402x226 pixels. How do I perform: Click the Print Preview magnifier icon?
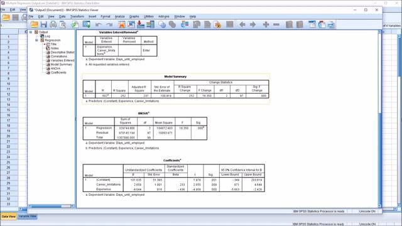point(63,24)
